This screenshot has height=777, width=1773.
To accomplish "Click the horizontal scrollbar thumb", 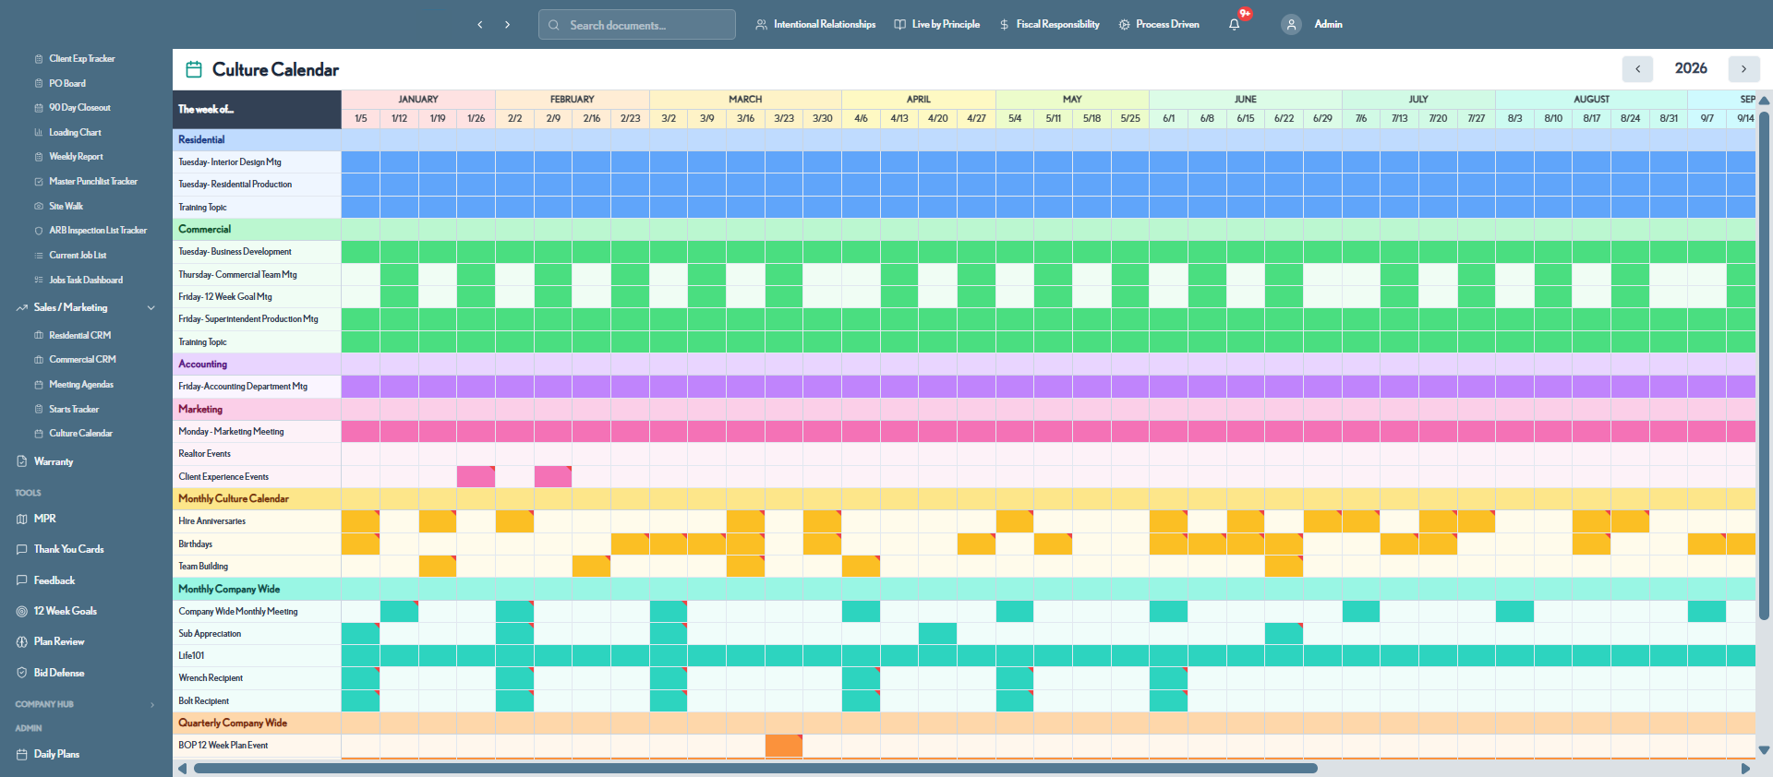I will tap(755, 768).
